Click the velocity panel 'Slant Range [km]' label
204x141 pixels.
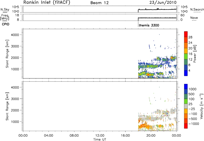point(7,106)
